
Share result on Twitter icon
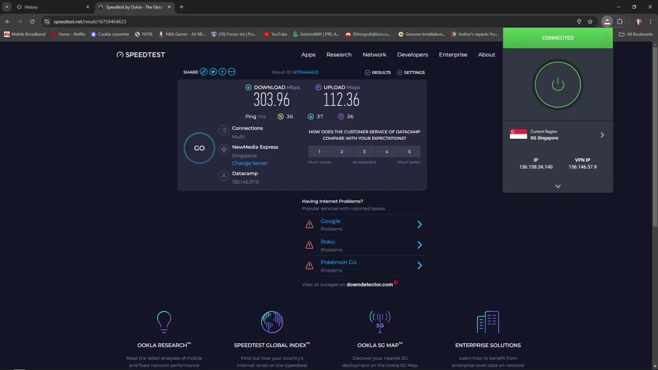[213, 72]
